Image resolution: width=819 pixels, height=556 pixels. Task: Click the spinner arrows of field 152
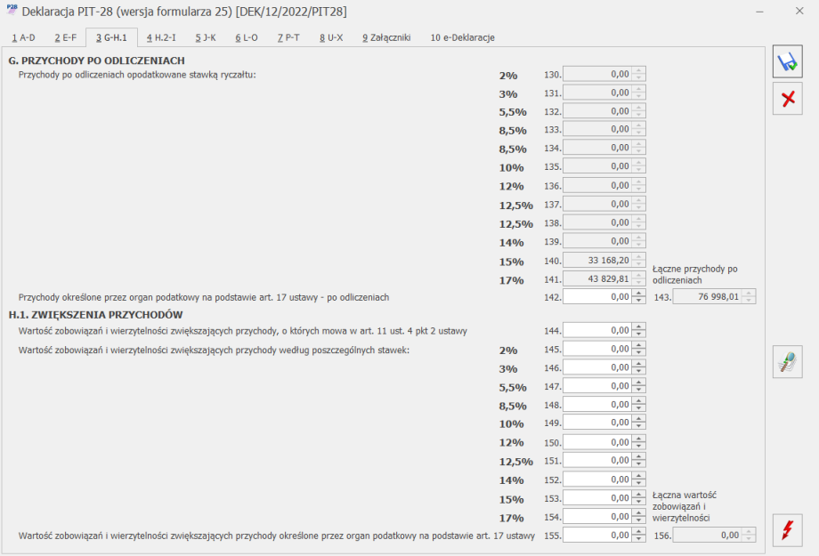(639, 479)
